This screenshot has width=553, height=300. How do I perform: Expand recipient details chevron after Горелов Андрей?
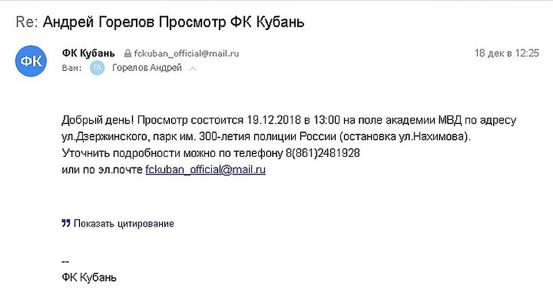pos(192,69)
